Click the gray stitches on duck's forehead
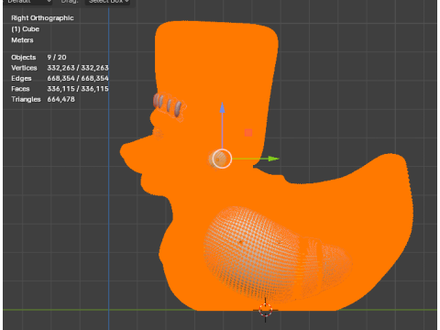440x330 pixels. click(x=169, y=104)
